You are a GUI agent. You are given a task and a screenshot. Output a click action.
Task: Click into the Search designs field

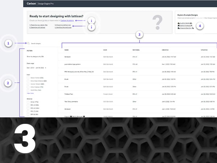(x=40, y=43)
